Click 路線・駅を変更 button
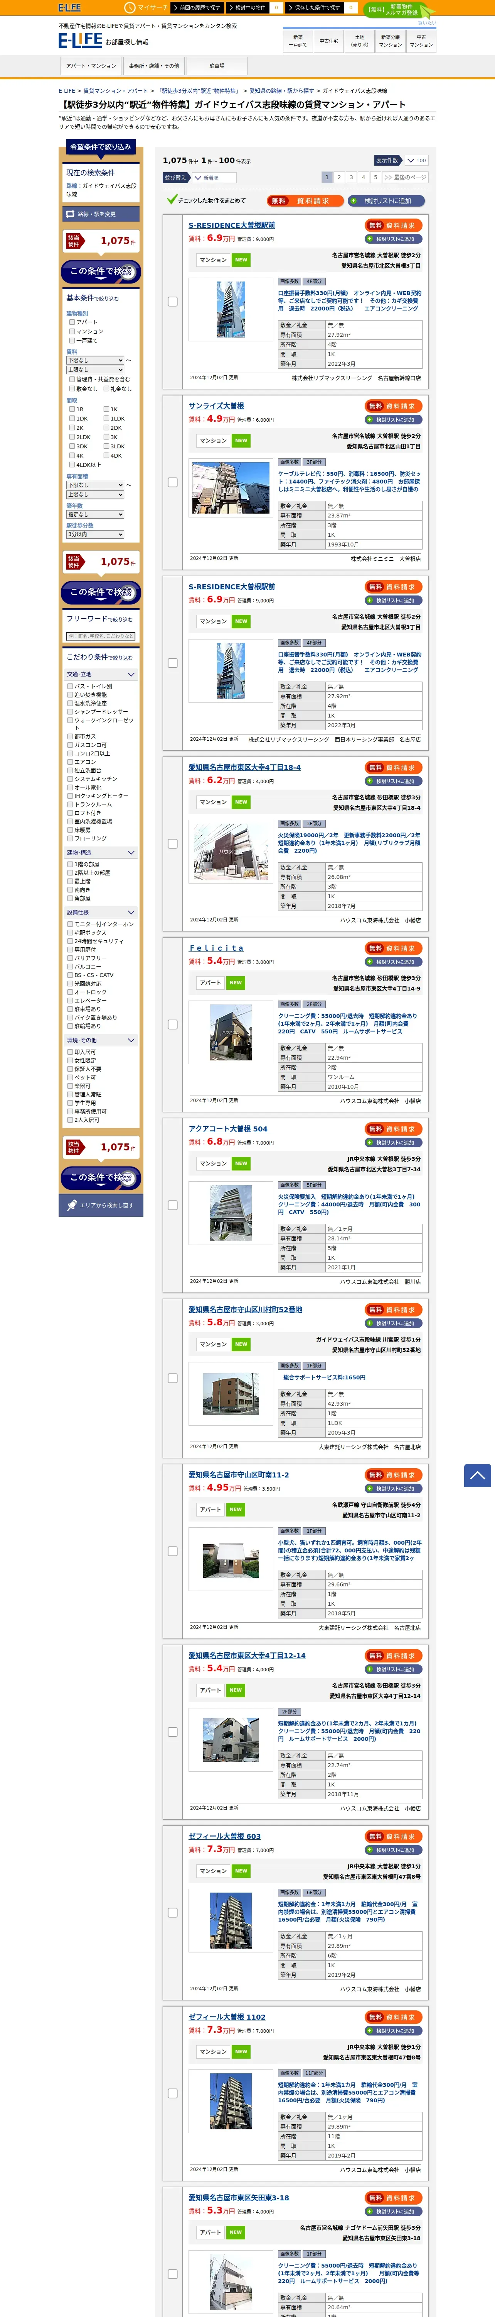 [101, 214]
